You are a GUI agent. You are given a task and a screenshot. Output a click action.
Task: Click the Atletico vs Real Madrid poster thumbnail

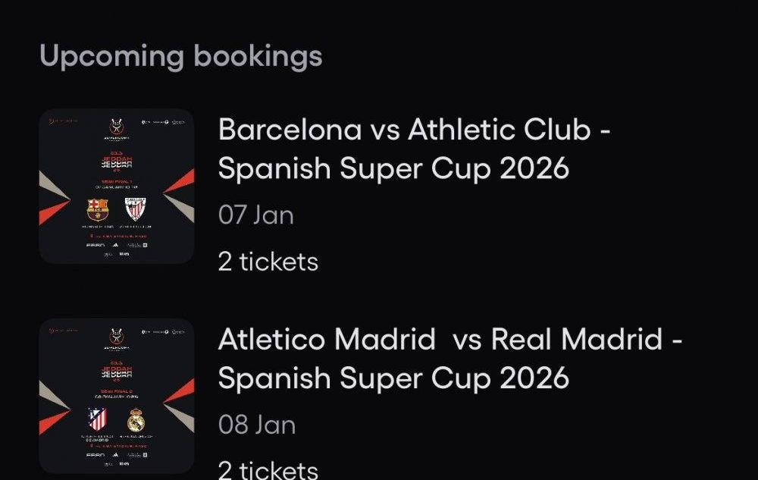pos(116,396)
